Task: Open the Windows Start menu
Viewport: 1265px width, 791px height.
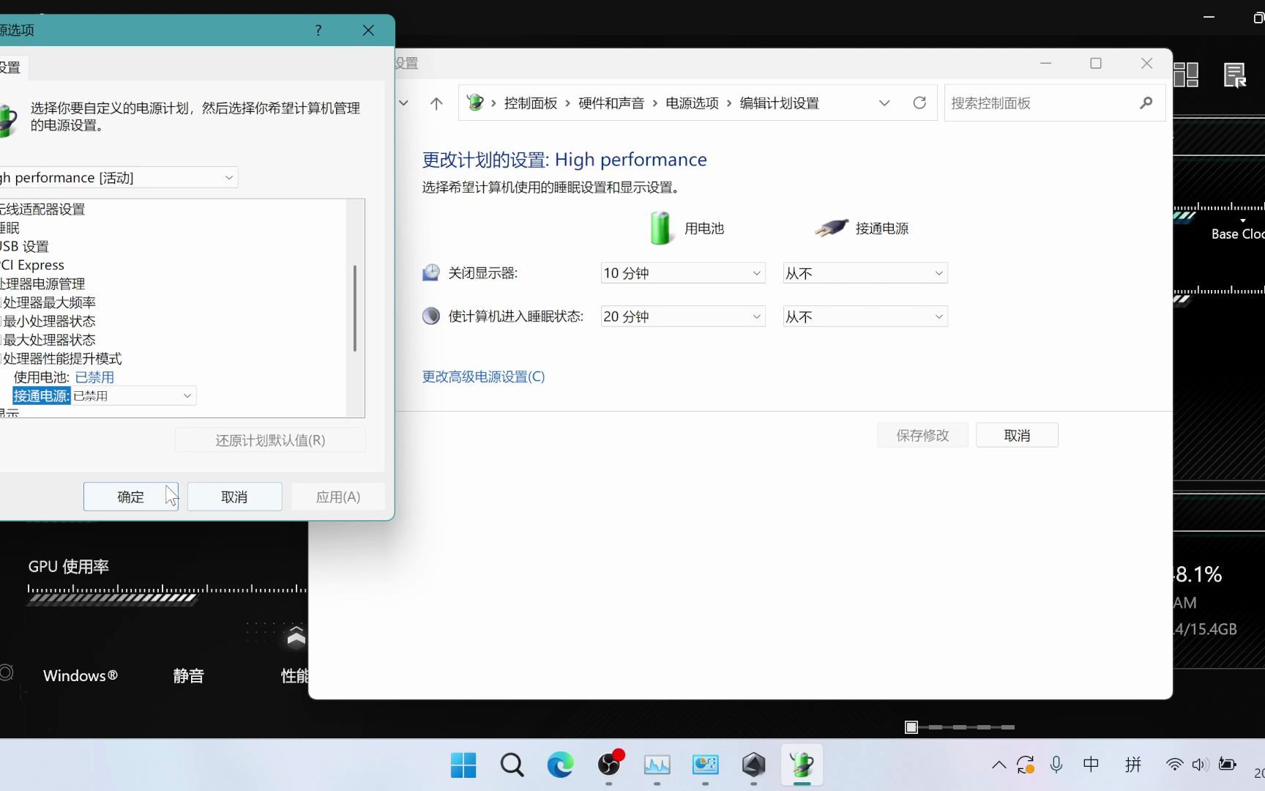Action: [463, 765]
